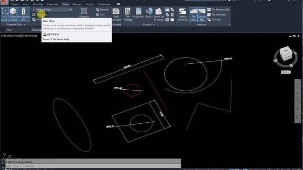The width and height of the screenshot is (303, 170).
Task: Open DWG Compare tool
Action: point(116,15)
